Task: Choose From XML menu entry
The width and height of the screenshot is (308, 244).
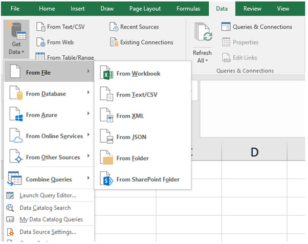Action: (x=143, y=116)
